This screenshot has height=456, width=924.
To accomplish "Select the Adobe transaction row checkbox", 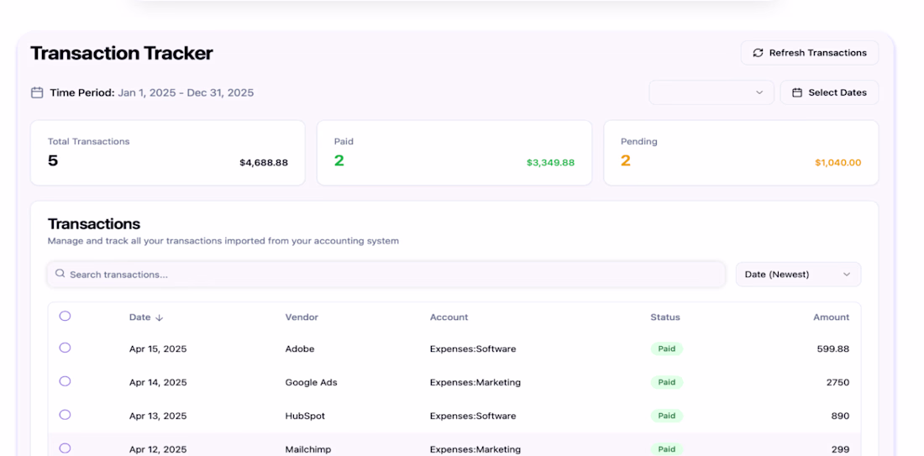I will click(x=65, y=348).
